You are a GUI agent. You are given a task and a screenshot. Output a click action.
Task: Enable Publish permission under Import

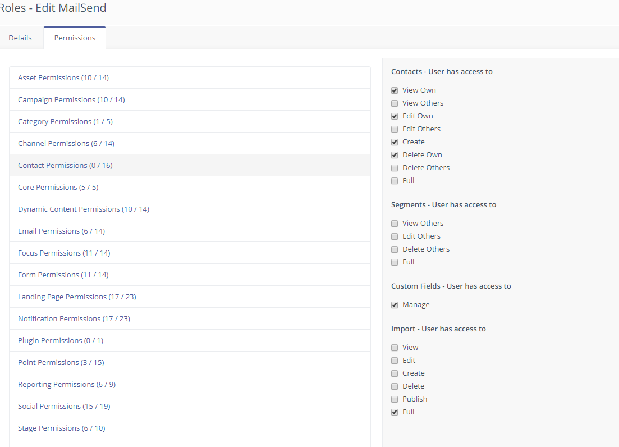(395, 399)
